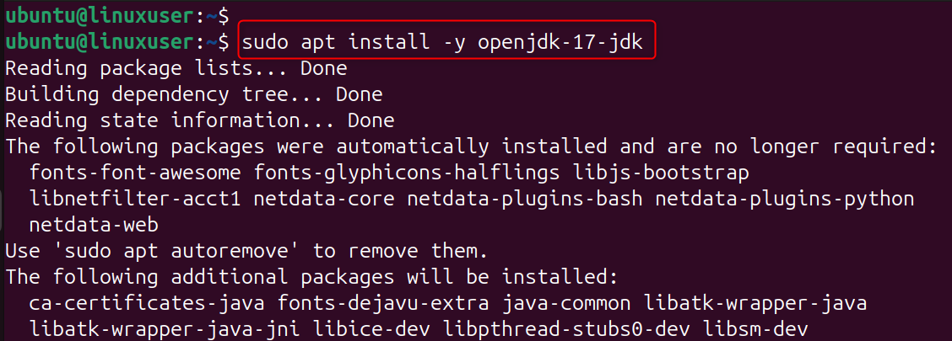Click the 'netdata-web' package name

(93, 226)
